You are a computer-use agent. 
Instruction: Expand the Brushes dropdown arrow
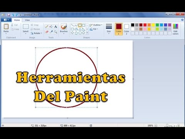point(64,34)
